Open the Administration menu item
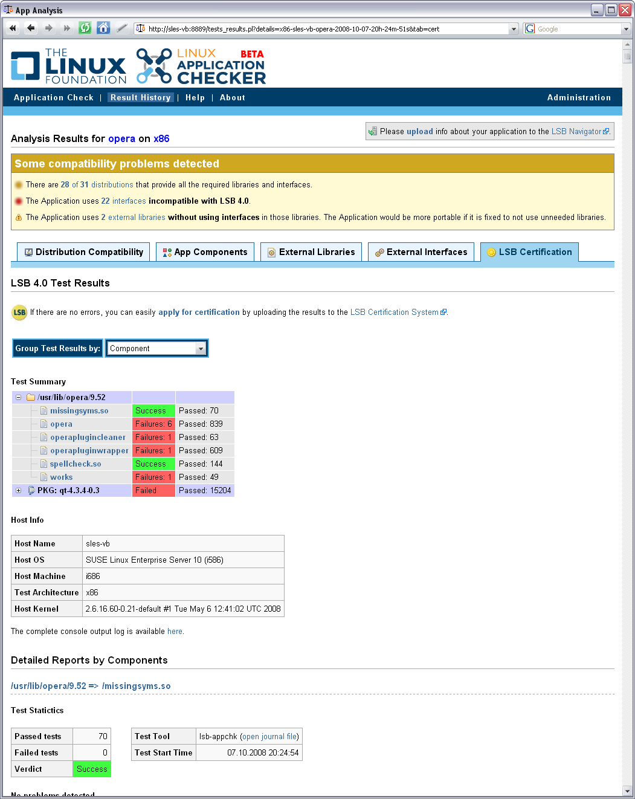 click(x=579, y=97)
